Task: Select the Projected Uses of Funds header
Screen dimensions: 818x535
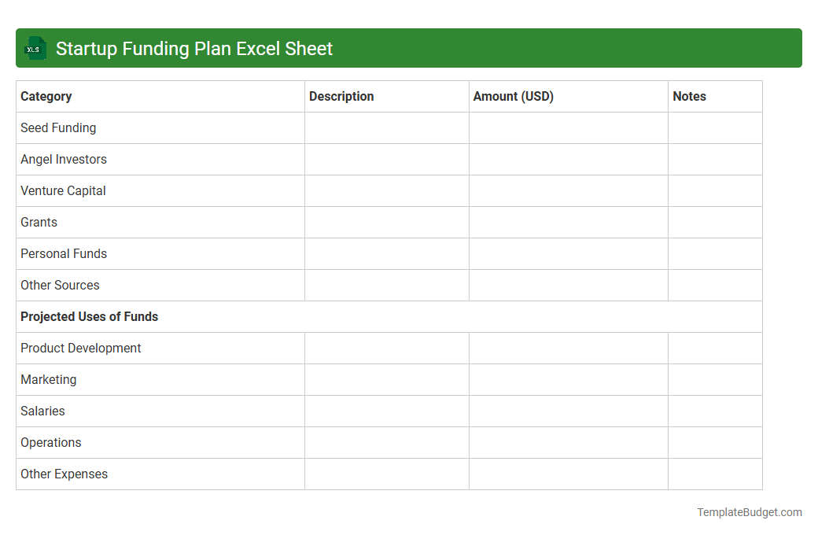Action: [89, 316]
